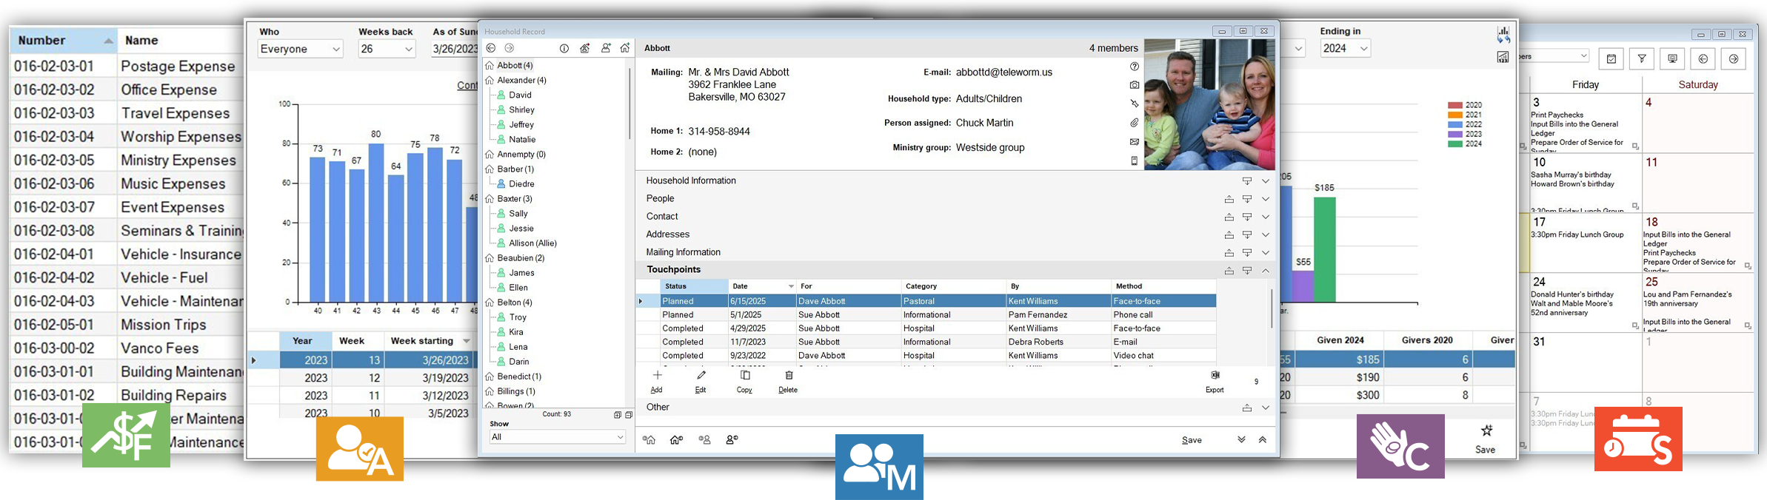This screenshot has height=500, width=1767.
Task: Open the Who dropdown set to Everyone
Action: (300, 49)
